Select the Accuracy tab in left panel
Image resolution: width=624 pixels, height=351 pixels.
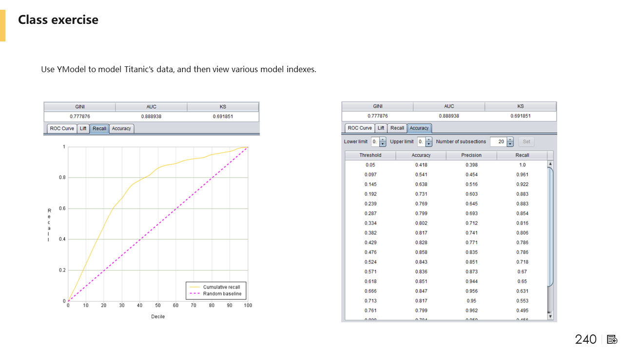121,129
